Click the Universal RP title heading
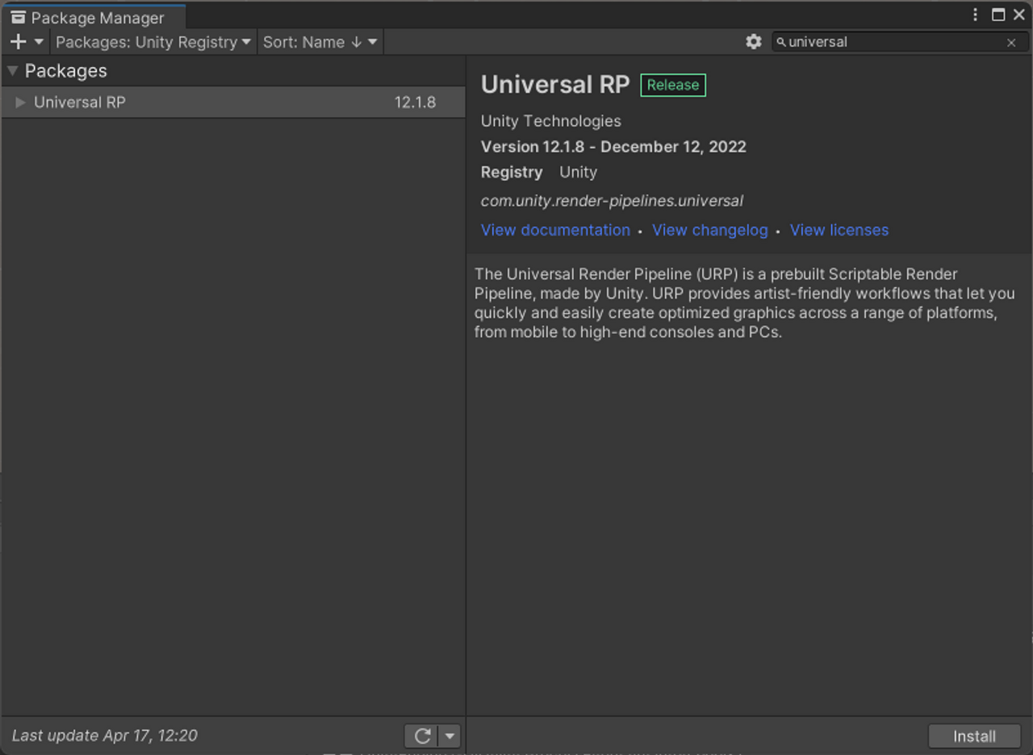 (555, 85)
